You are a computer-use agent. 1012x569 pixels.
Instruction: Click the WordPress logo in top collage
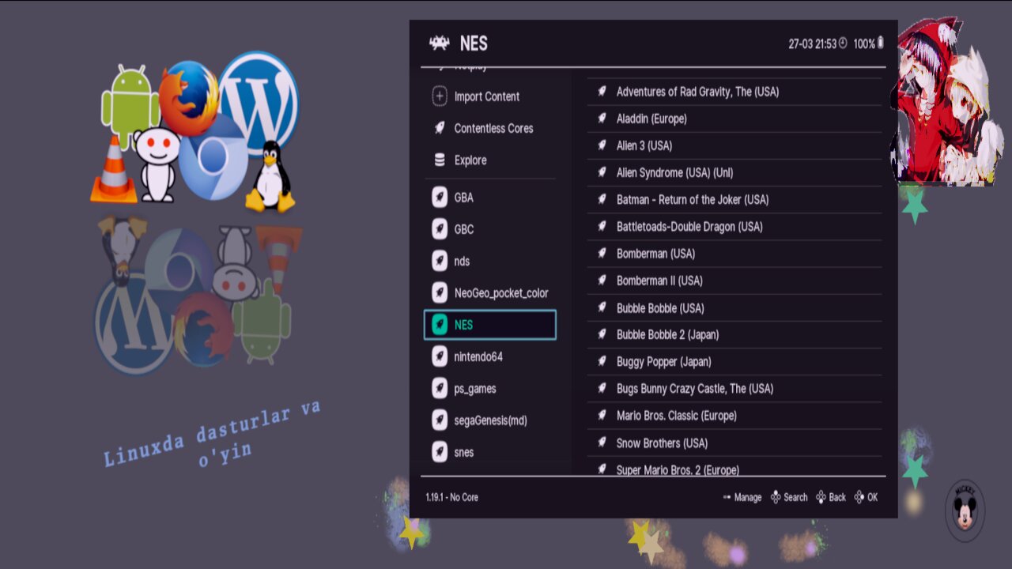(x=259, y=104)
